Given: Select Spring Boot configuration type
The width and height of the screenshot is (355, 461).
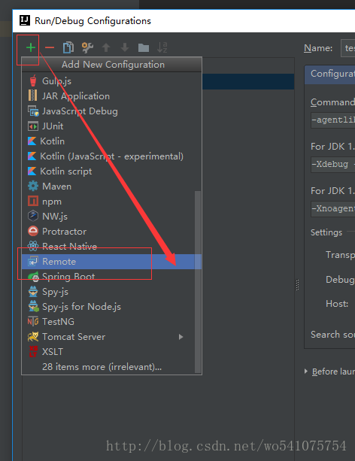Looking at the screenshot, I should click(108, 276).
